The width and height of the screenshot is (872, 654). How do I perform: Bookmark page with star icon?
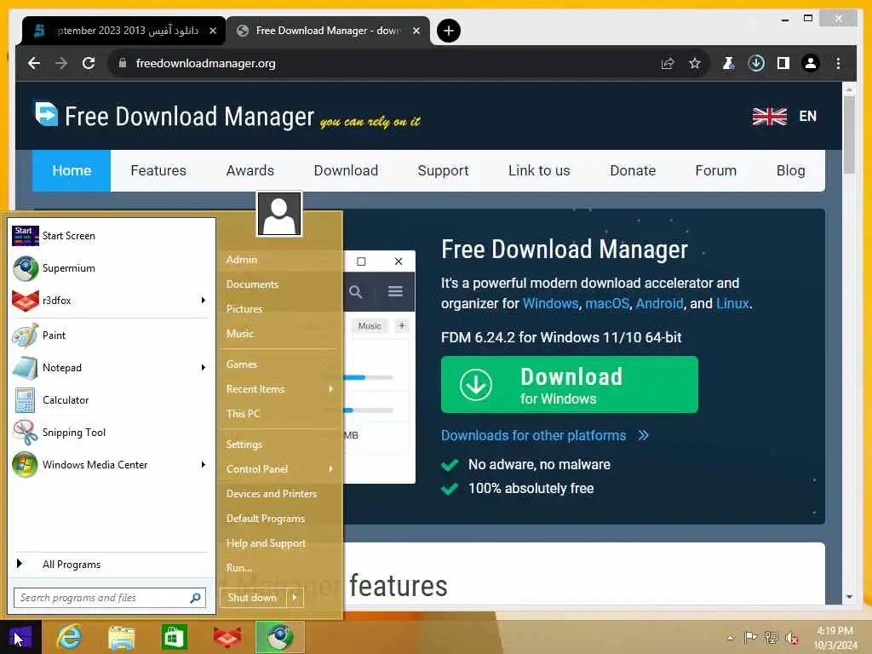click(x=695, y=63)
